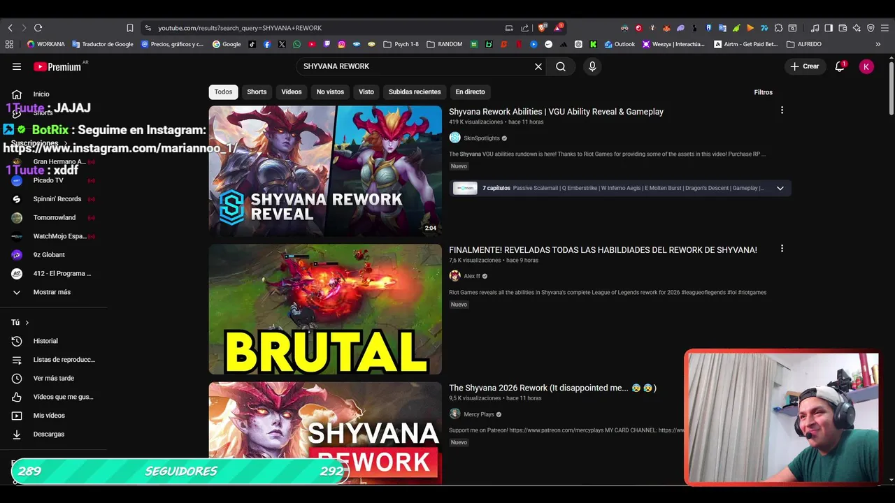
Task: Bookmark this page from the address bar
Action: point(129,28)
